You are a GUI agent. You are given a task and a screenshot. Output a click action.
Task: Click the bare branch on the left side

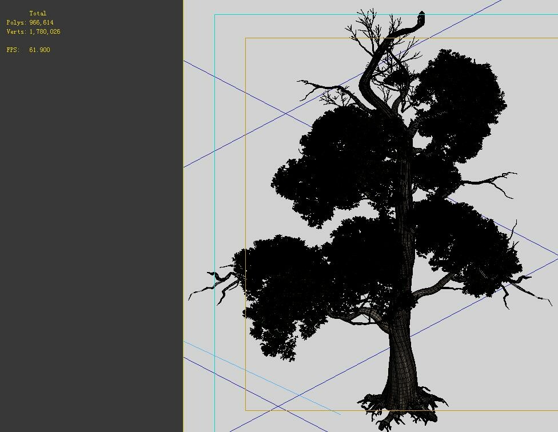click(217, 283)
